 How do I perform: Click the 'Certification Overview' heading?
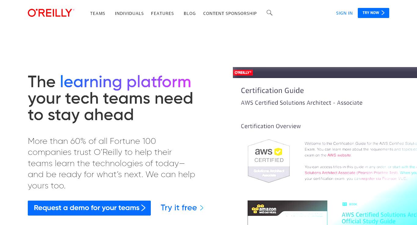pyautogui.click(x=271, y=126)
